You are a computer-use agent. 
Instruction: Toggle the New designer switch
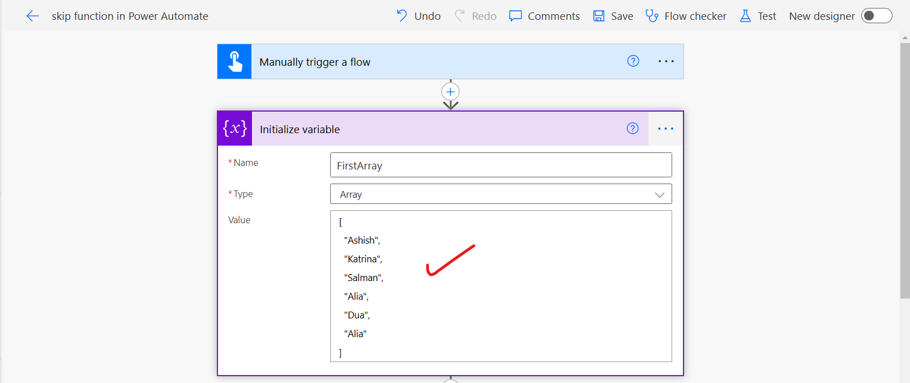pyautogui.click(x=876, y=16)
